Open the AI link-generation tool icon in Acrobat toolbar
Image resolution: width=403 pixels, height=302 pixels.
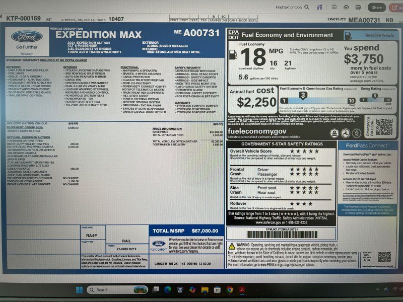319,7
